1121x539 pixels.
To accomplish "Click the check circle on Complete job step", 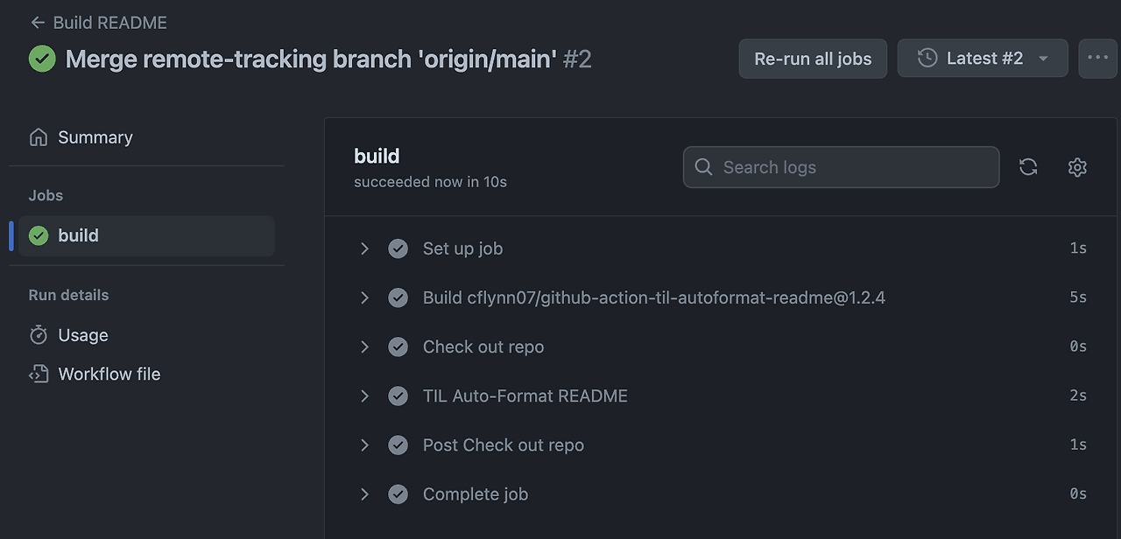I will click(x=398, y=493).
